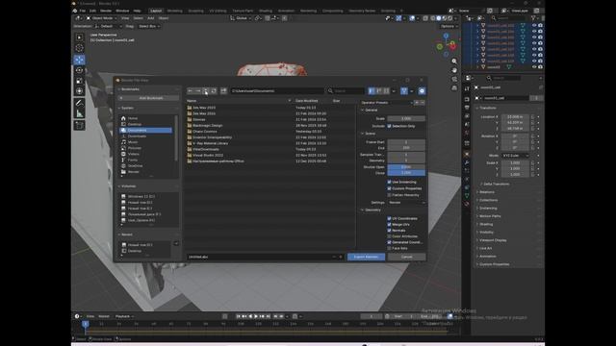Screen dimensions: 616x346
Task: Select the Select Box tool icon
Action: pyautogui.click(x=79, y=37)
